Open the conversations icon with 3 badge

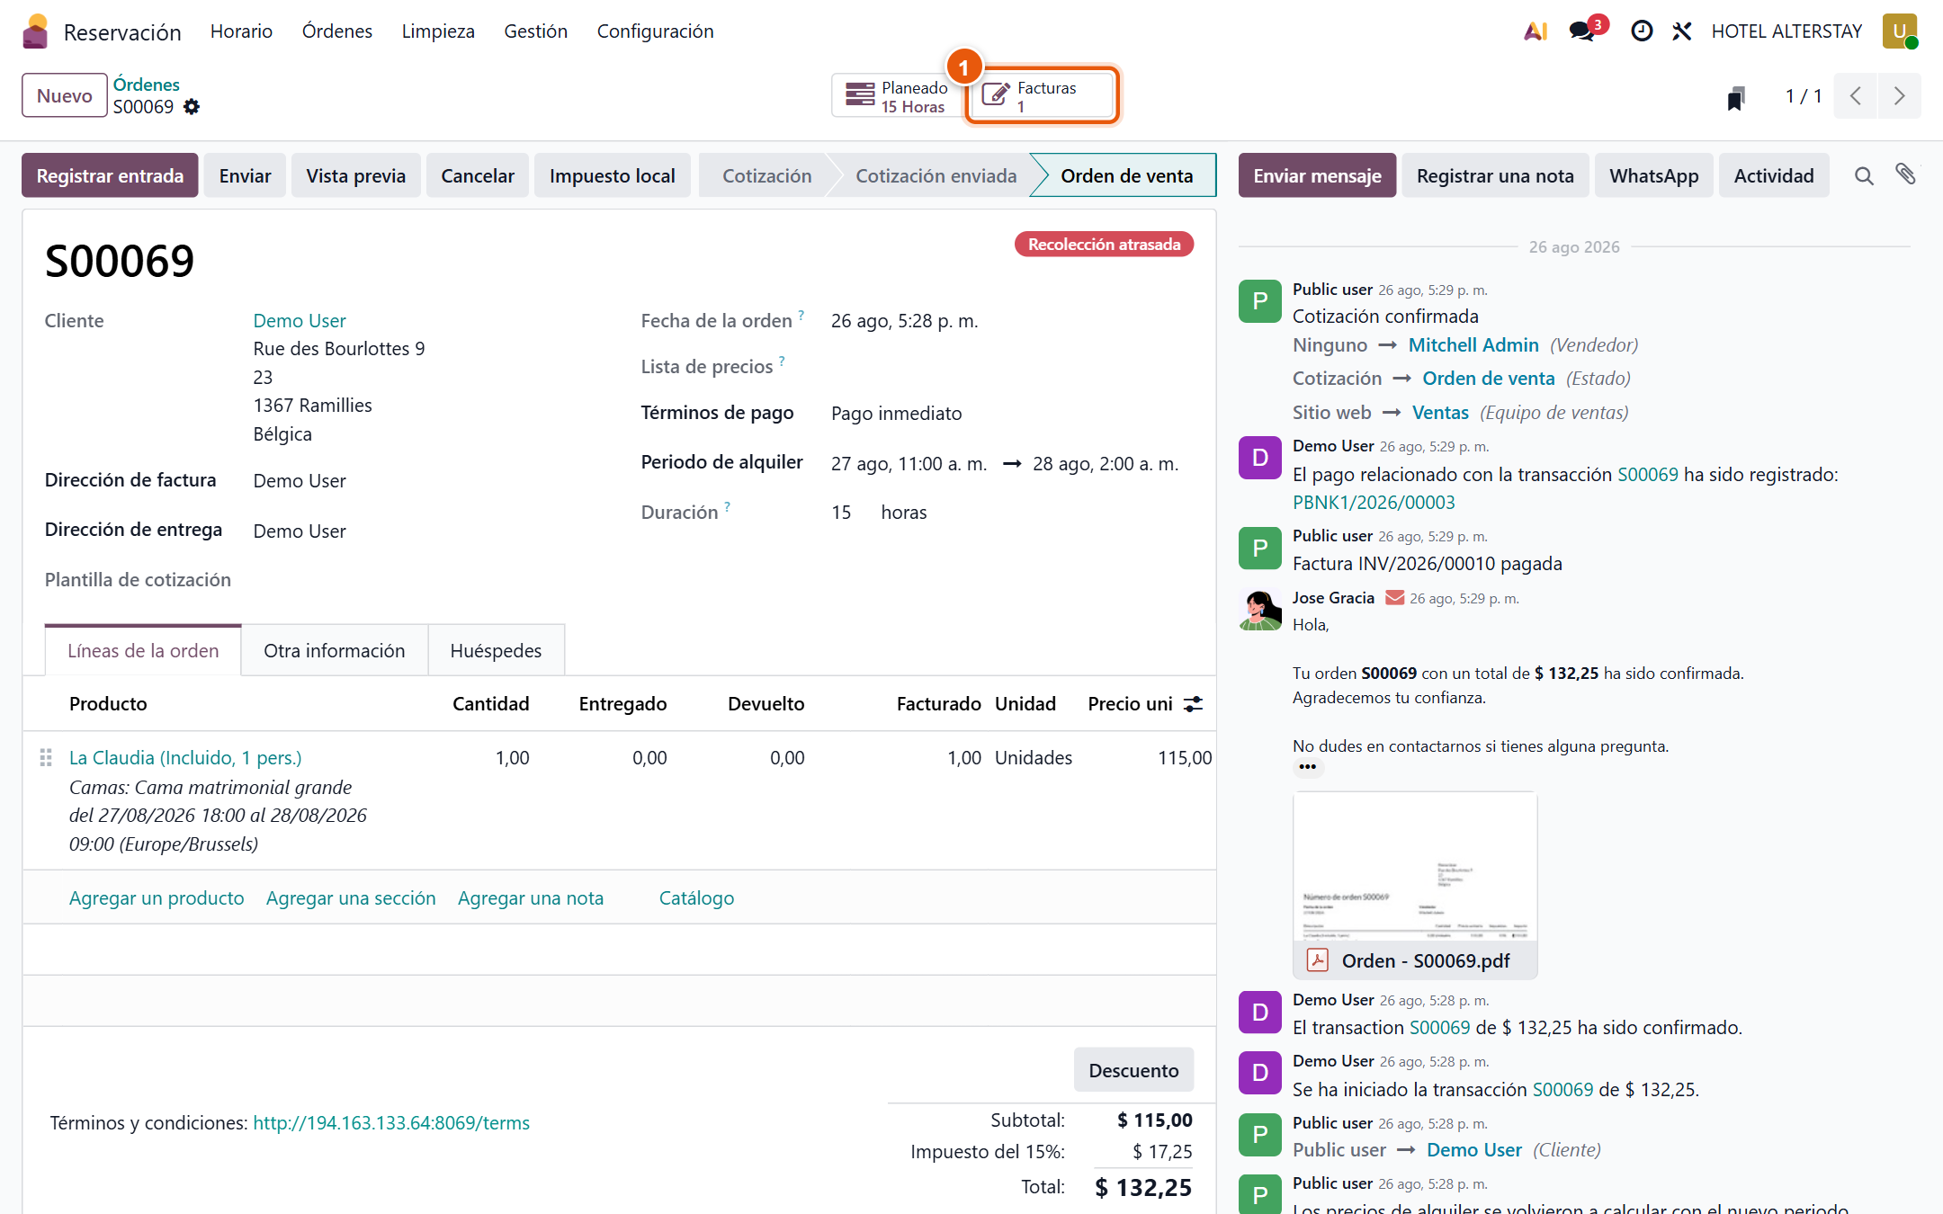tap(1582, 31)
